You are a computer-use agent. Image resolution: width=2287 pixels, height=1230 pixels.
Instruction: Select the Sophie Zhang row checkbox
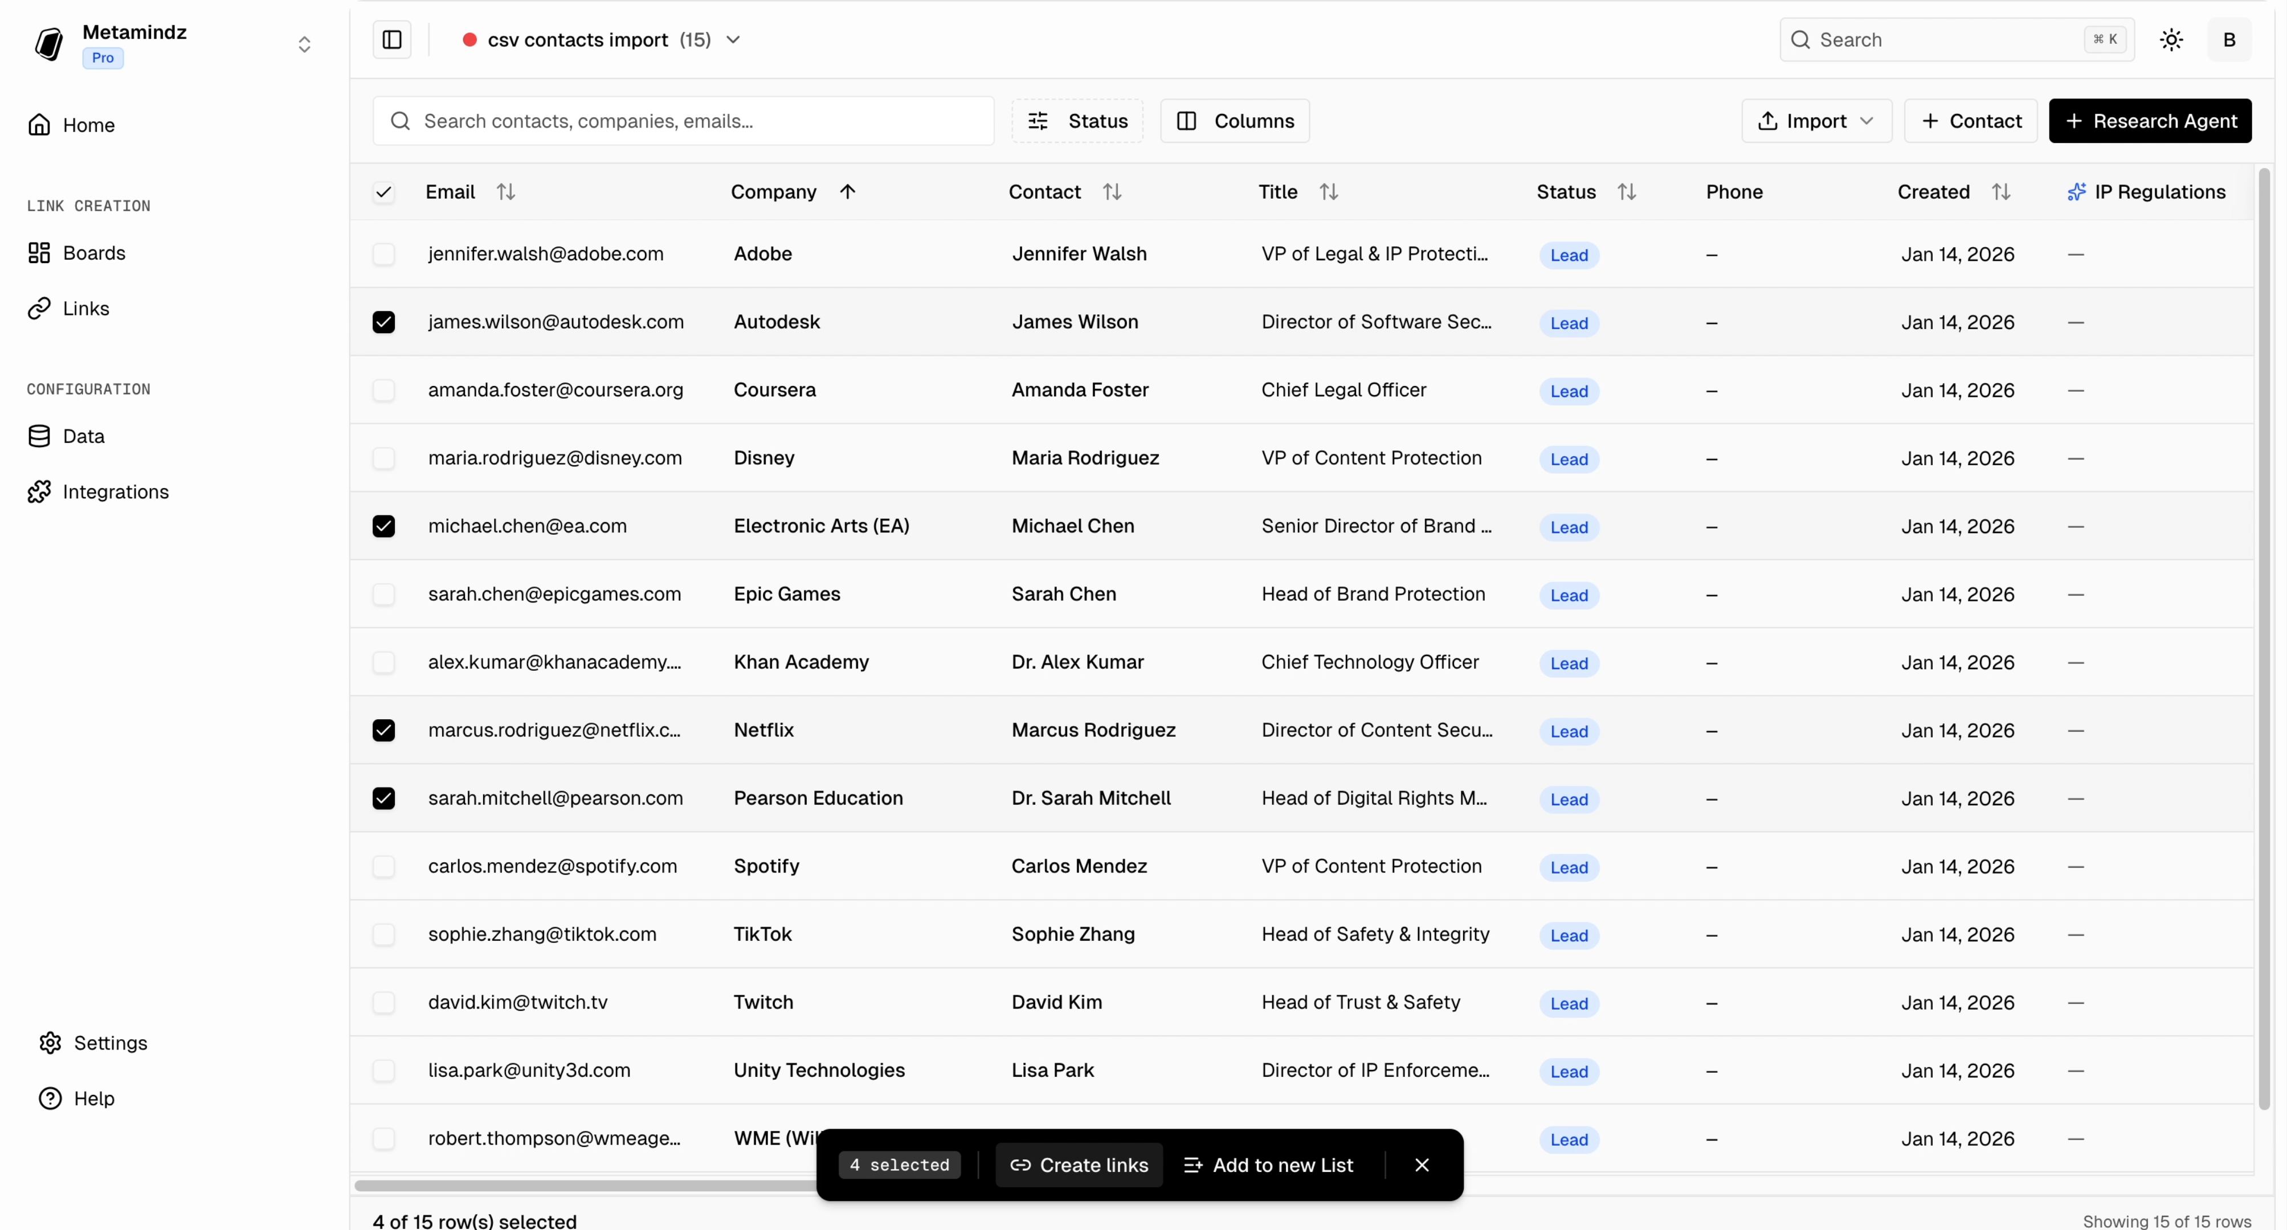pyautogui.click(x=385, y=934)
